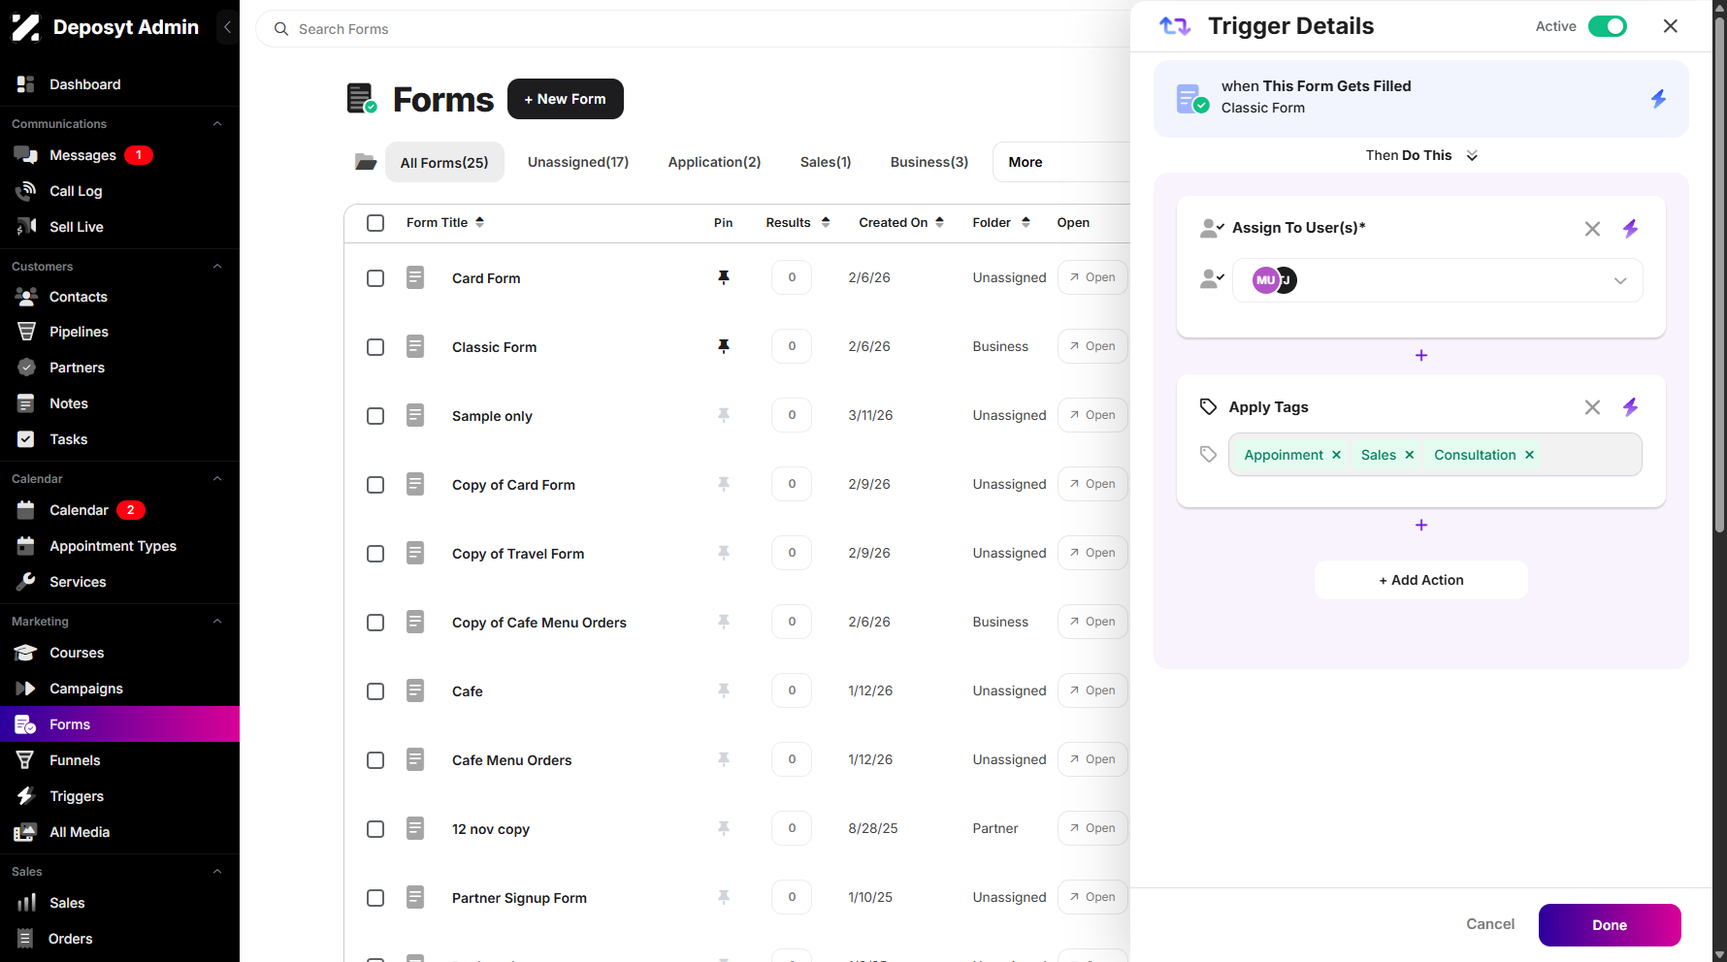Select the All Forms(25) tab
Screen dimensions: 1727x962
(444, 162)
